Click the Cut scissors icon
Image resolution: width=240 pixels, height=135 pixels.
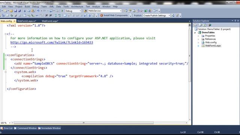pos(25,11)
